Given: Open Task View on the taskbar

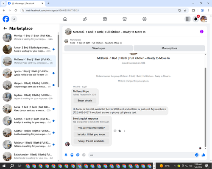Looking at the screenshot, I should 20,166.
